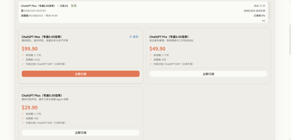Click the 推荐 label on Max card

(x=136, y=37)
